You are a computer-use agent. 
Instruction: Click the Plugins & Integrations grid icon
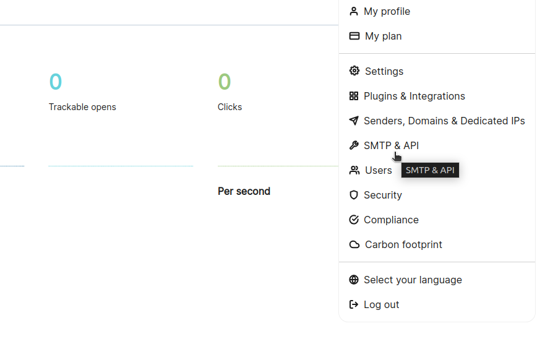pos(353,96)
